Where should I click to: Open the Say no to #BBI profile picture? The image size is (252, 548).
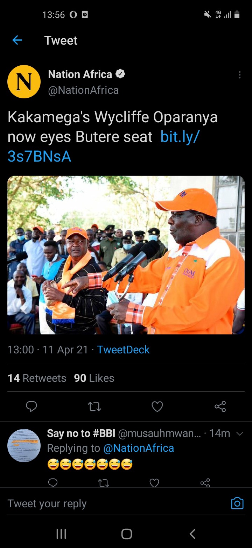point(24,445)
